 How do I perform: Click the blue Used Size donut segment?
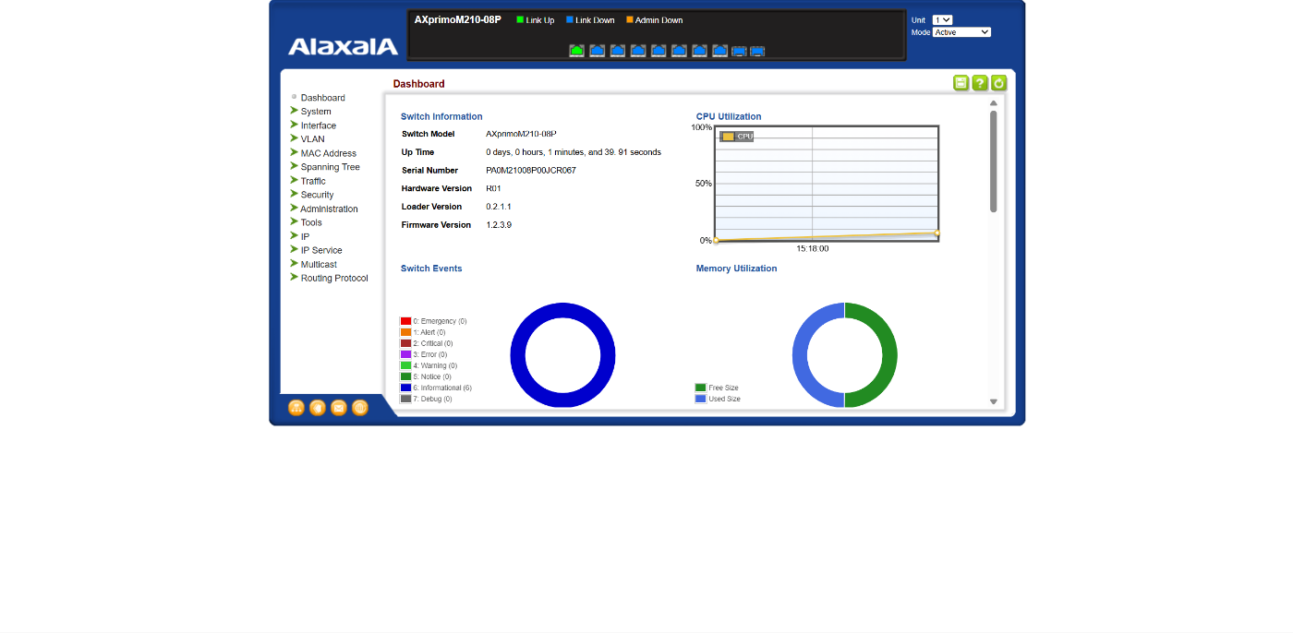(800, 355)
